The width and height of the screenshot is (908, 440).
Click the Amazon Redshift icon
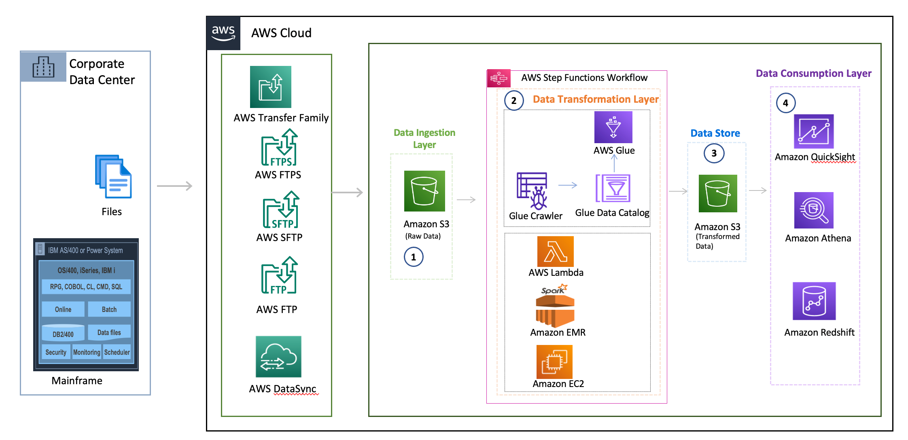(815, 301)
